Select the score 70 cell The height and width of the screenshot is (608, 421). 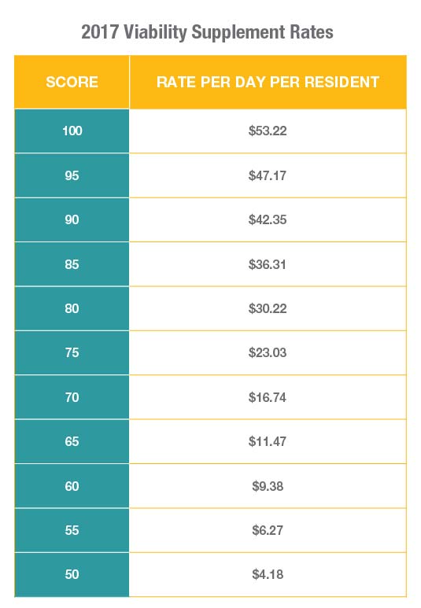point(72,397)
